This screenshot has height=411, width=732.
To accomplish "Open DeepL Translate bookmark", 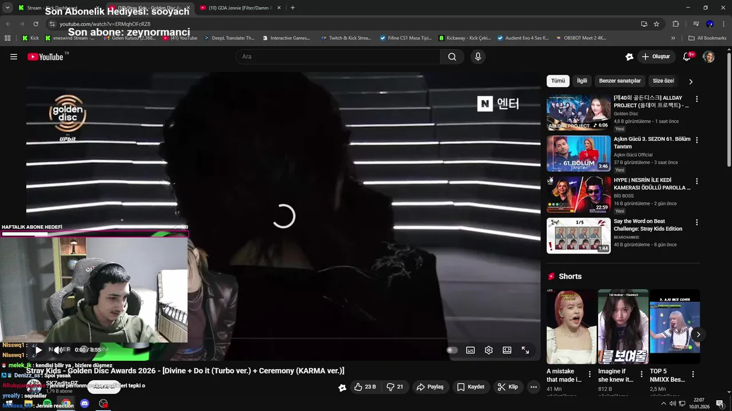I will point(229,38).
